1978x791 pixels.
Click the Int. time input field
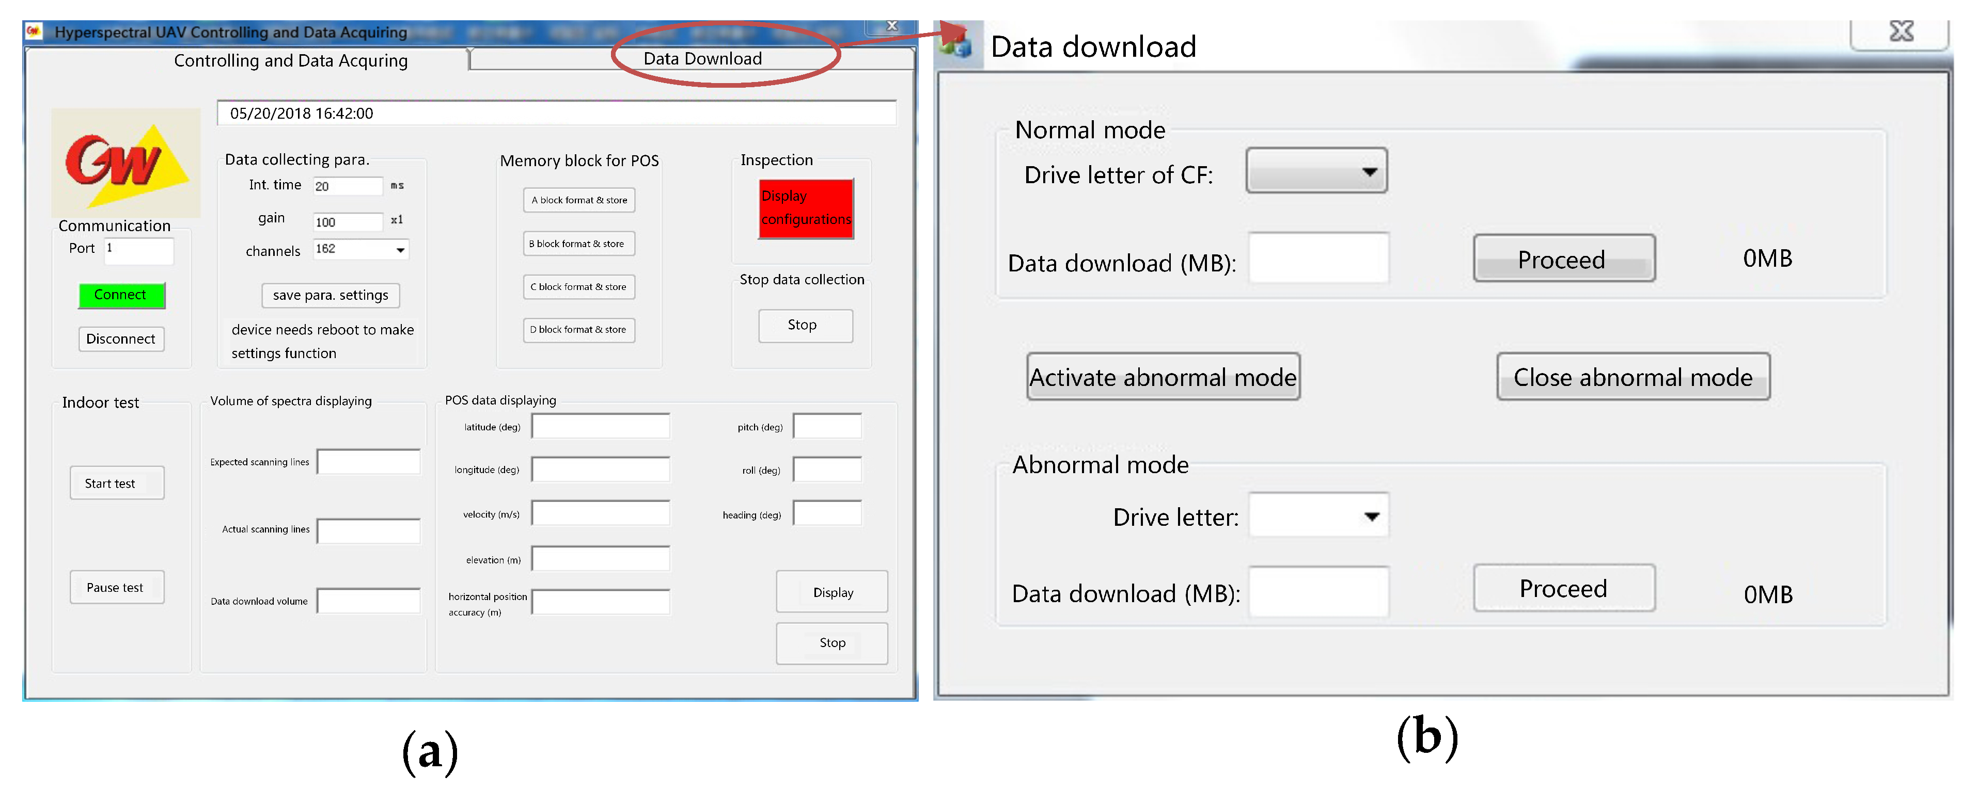[348, 186]
